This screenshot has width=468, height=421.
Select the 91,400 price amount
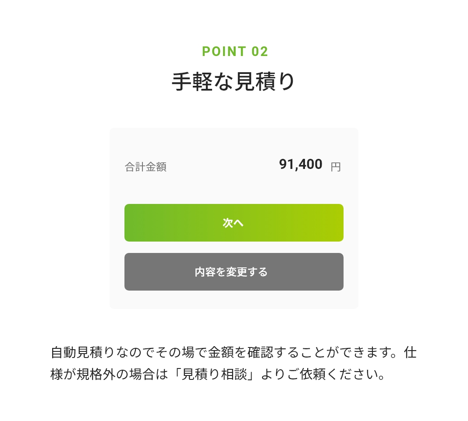301,164
